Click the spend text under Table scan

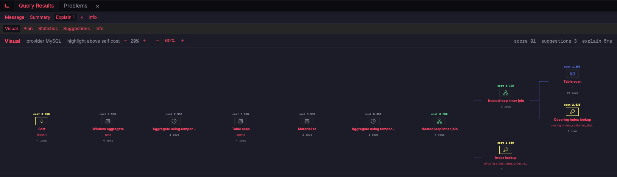[x=241, y=135]
